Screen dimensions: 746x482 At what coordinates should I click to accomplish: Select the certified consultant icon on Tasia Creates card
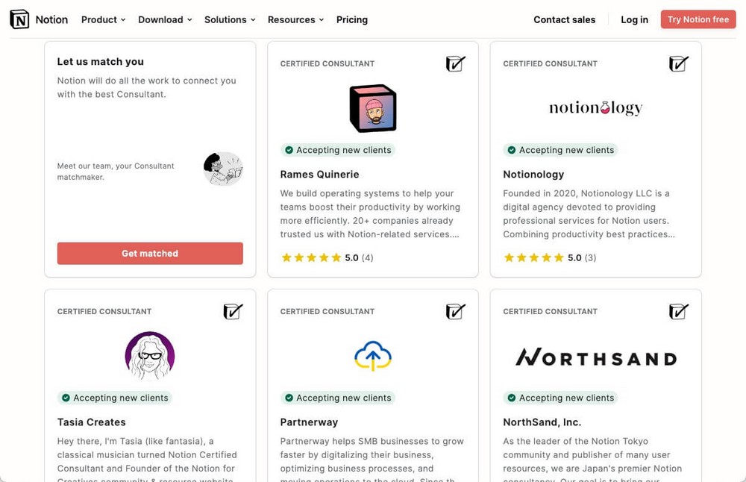pyautogui.click(x=233, y=312)
